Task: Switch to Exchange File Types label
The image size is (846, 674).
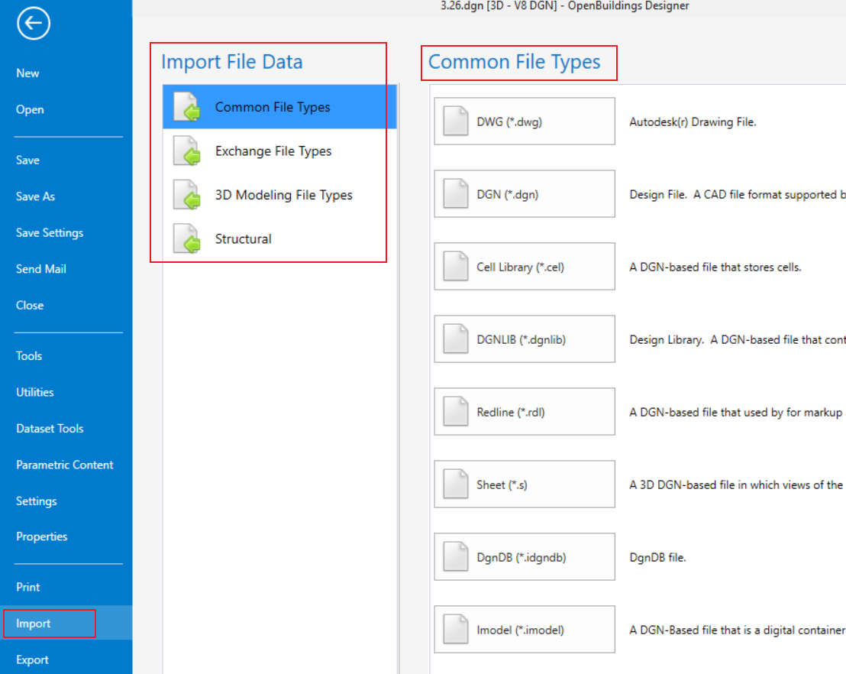Action: (x=273, y=151)
